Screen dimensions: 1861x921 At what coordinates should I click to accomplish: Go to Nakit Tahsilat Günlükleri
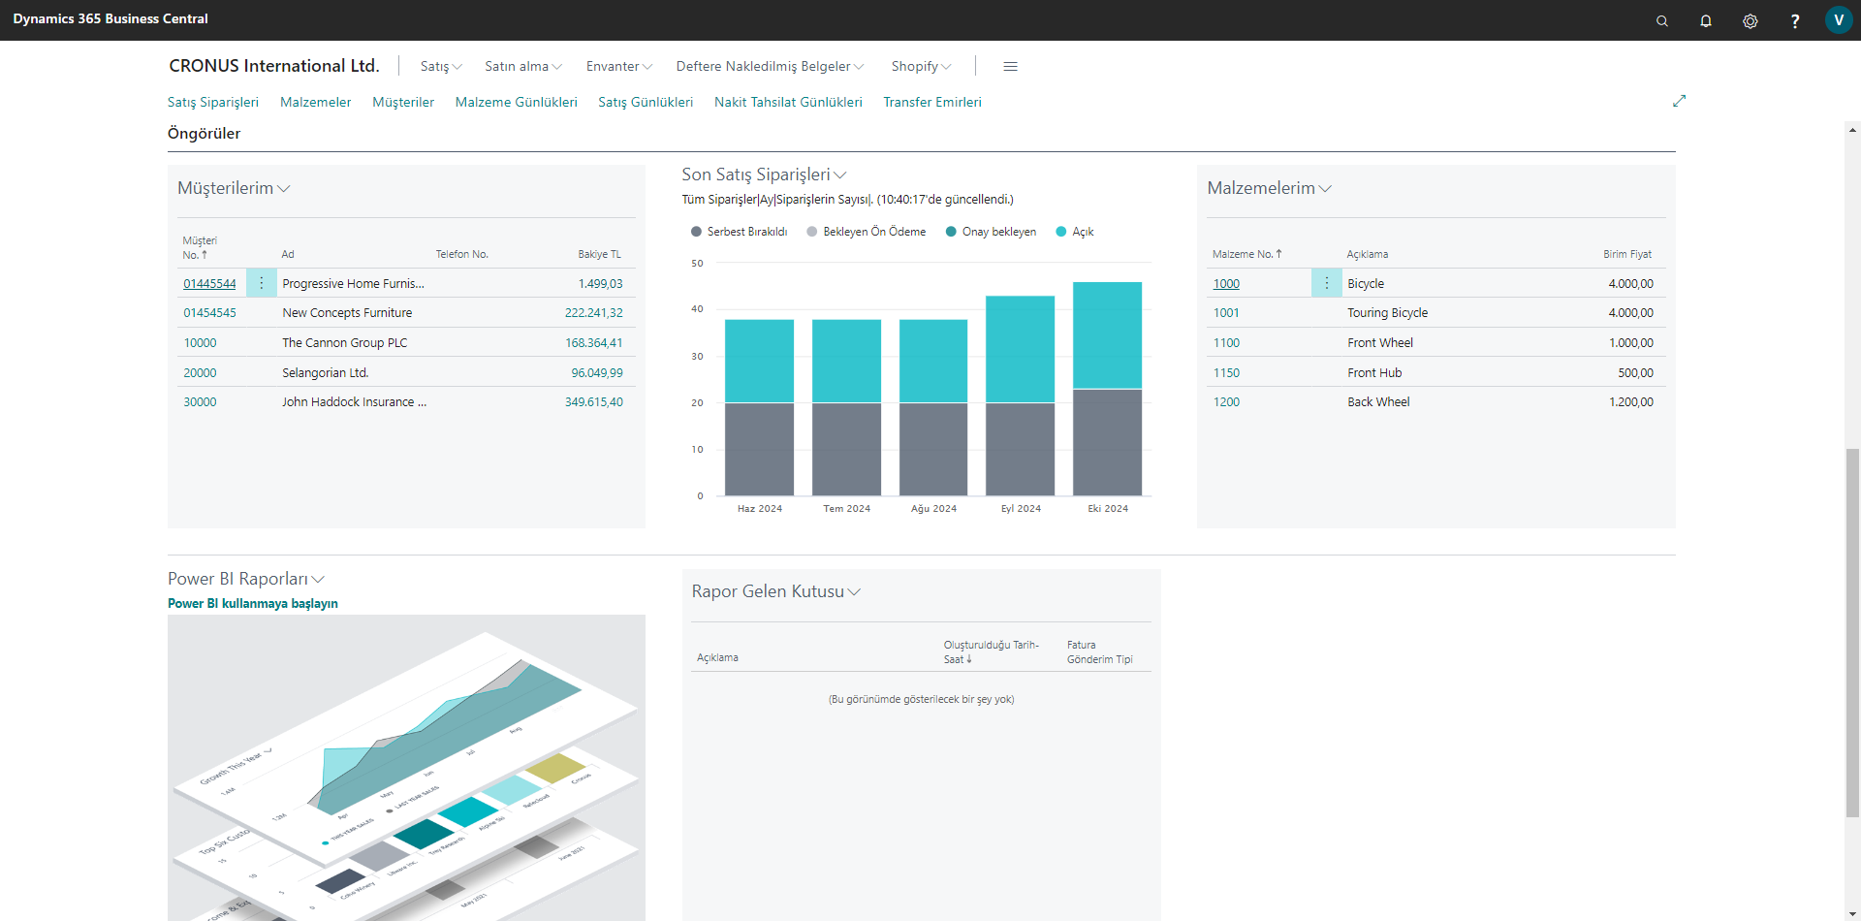tap(788, 102)
